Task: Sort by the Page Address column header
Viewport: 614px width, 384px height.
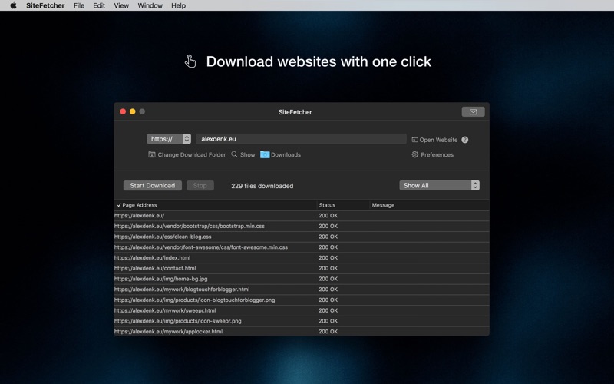Action: pyautogui.click(x=215, y=205)
